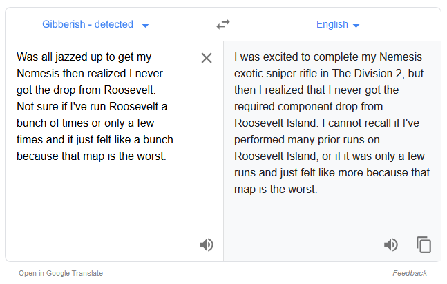Clear the source text with the X
This screenshot has width=447, height=284.
(x=207, y=58)
